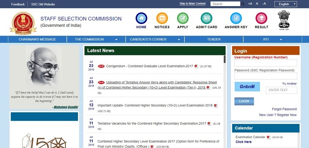Open the ANSWER KEY icon
The image size is (309, 148).
point(236,18)
